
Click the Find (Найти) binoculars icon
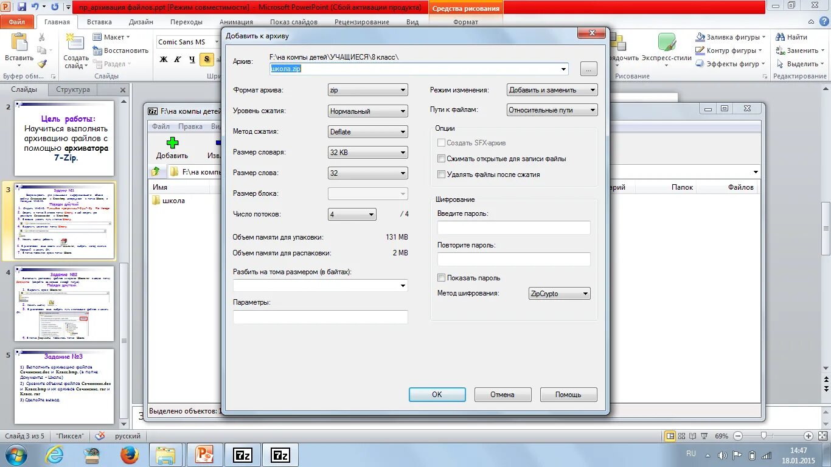781,37
